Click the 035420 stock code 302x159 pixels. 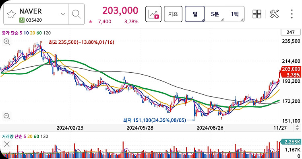[34, 20]
